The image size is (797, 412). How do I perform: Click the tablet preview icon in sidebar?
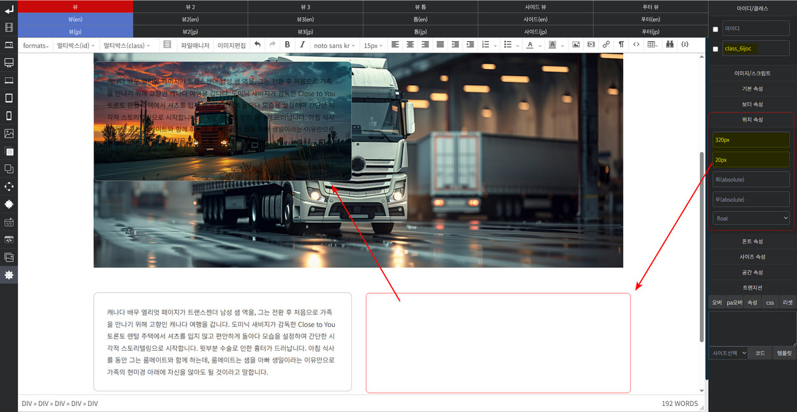(x=9, y=98)
